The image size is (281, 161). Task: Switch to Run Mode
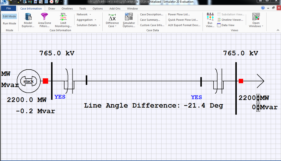9,24
